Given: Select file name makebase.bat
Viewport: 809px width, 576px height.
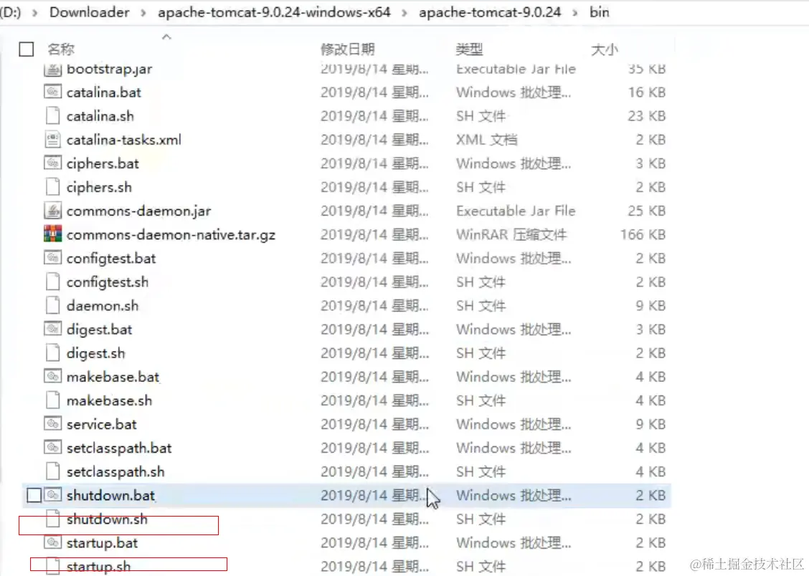Looking at the screenshot, I should pyautogui.click(x=113, y=377).
